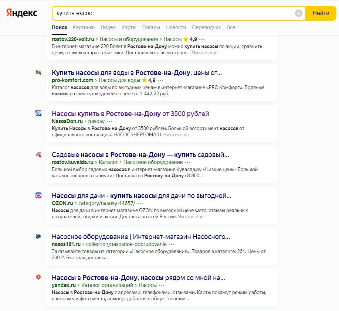
Task: Open more options for NasosDon.ru result
Action: pos(109,122)
